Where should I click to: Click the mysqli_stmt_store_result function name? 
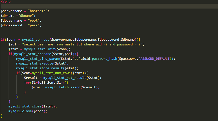[x=40, y=68]
